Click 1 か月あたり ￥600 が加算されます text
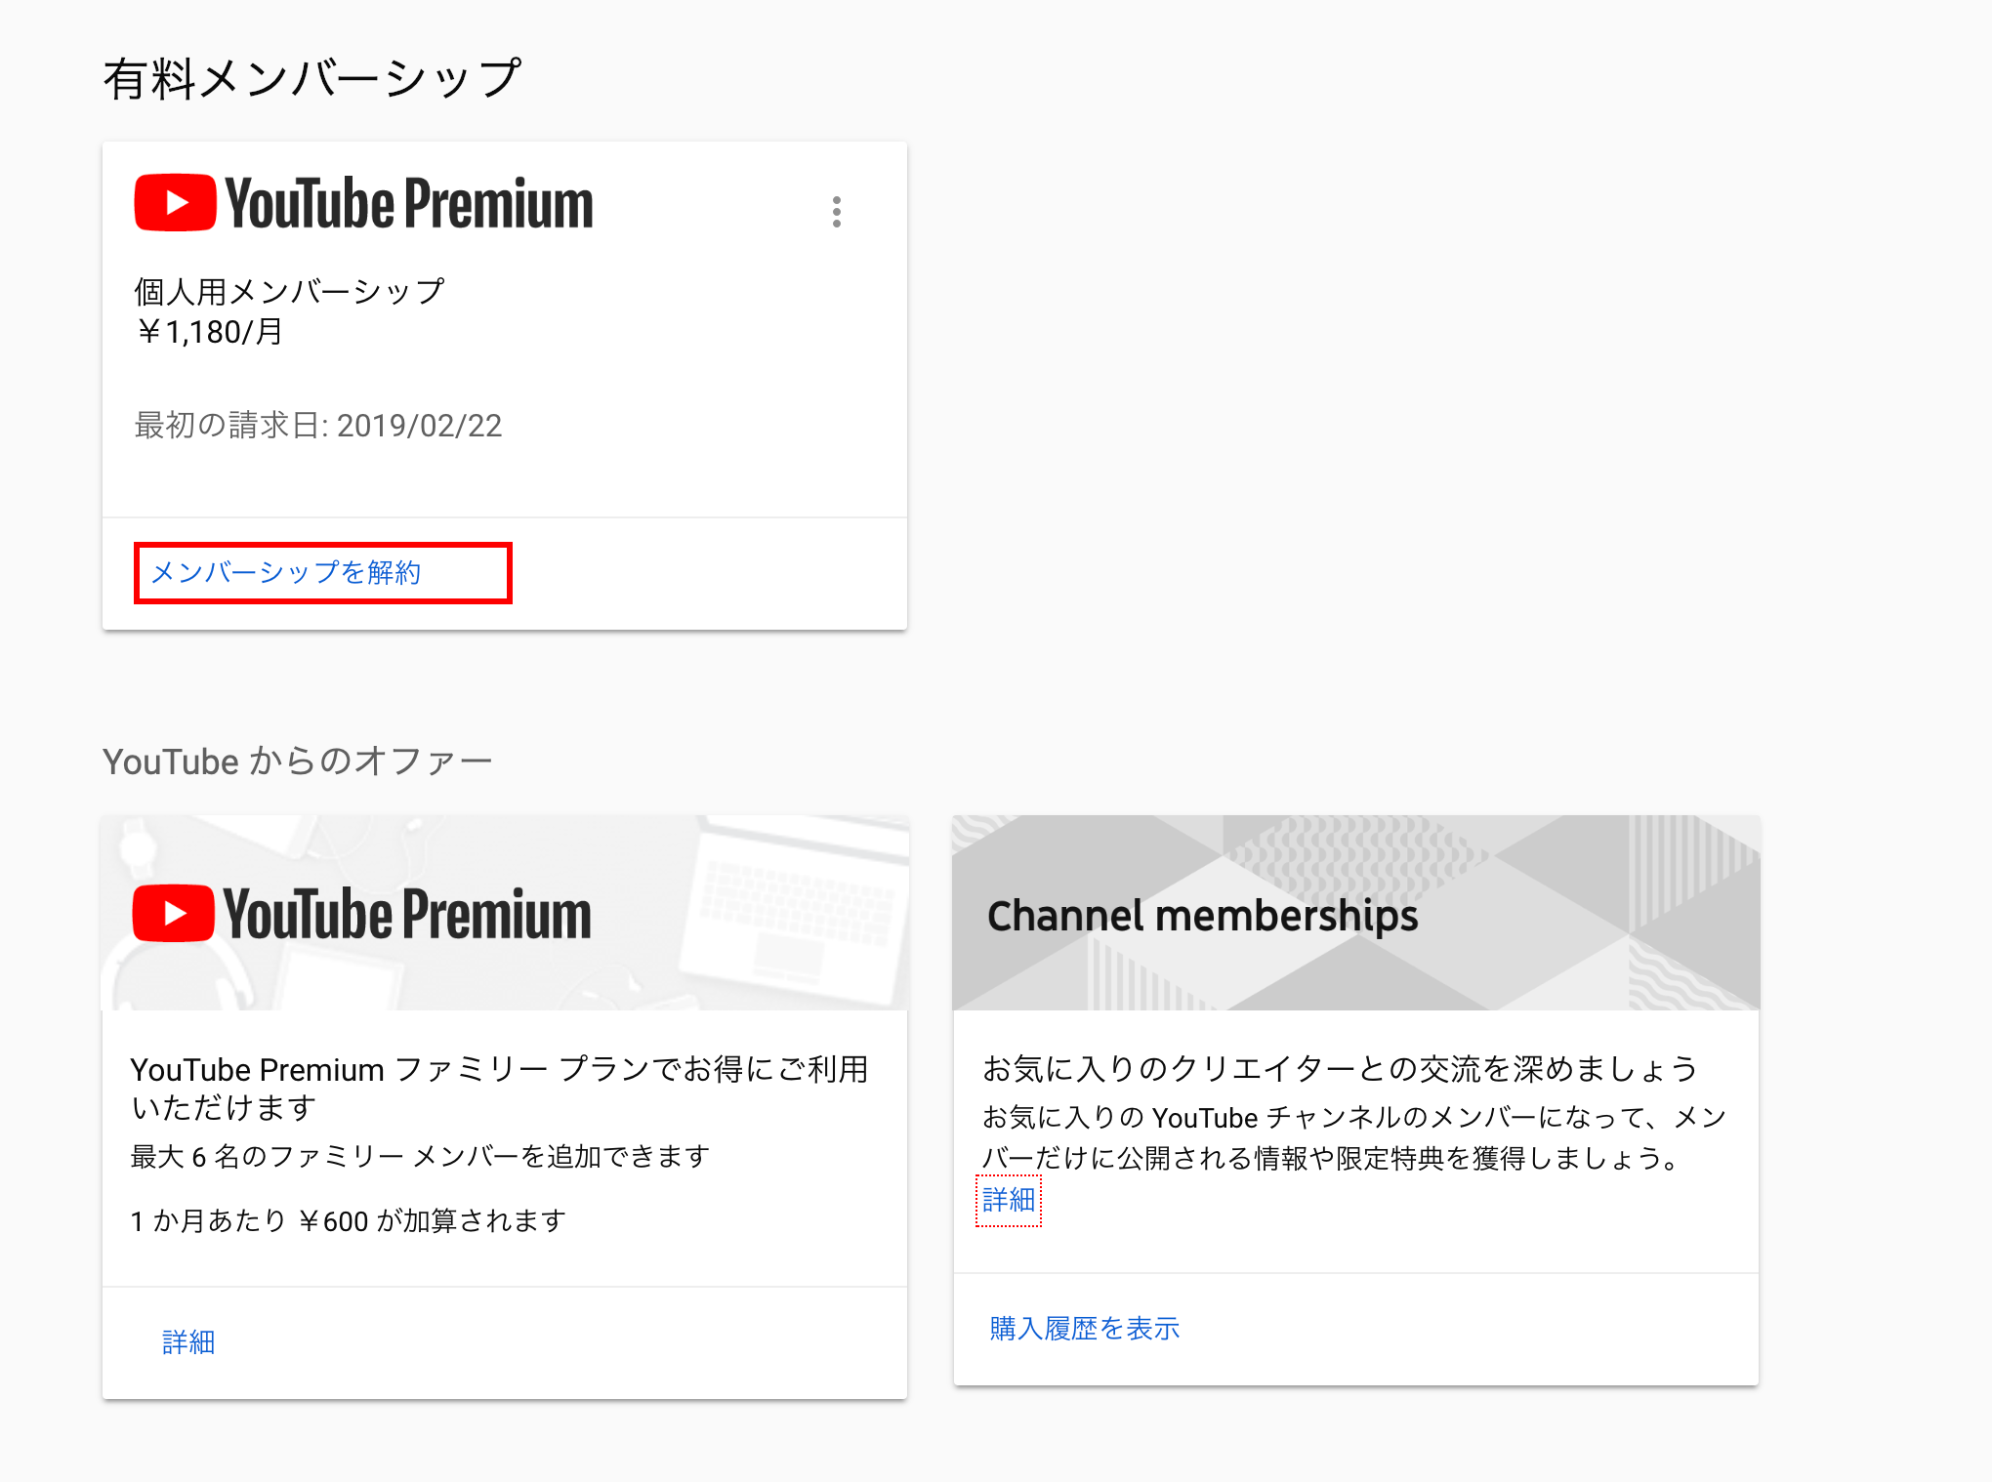This screenshot has height=1482, width=1992. 349,1221
